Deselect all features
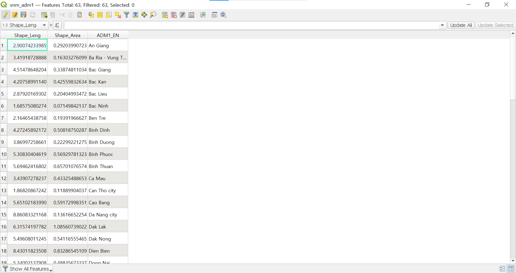Screen dimensions: 516x273 pos(118,15)
